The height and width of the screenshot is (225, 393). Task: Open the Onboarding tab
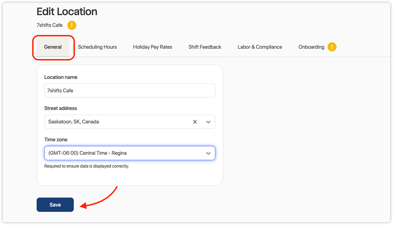tap(311, 47)
